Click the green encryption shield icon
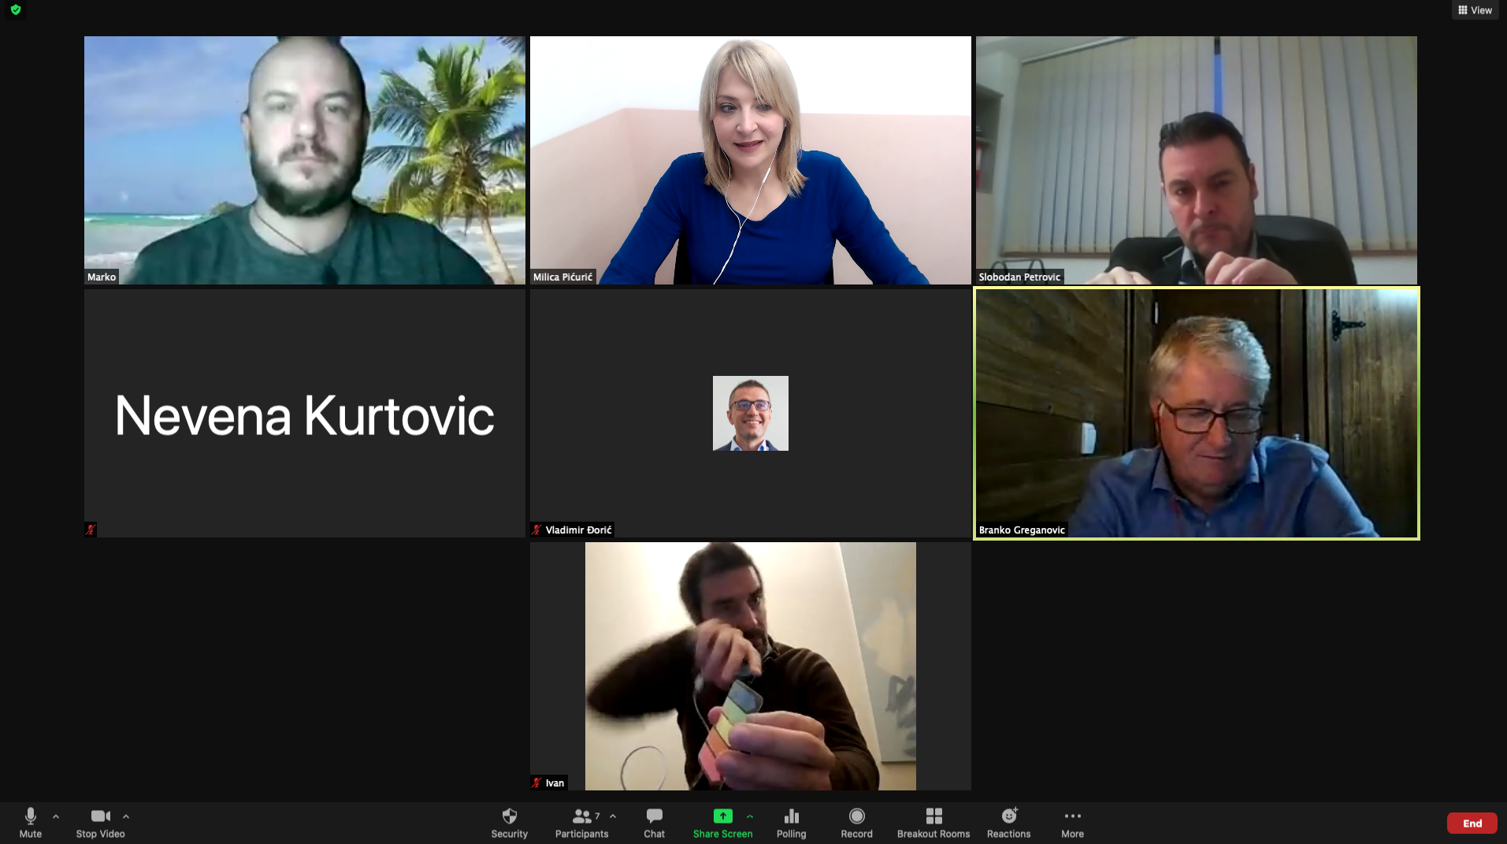 click(16, 9)
